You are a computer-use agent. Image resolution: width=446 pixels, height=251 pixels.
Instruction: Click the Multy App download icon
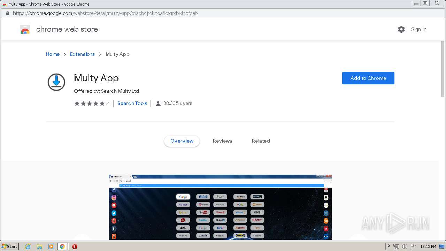tap(56, 82)
